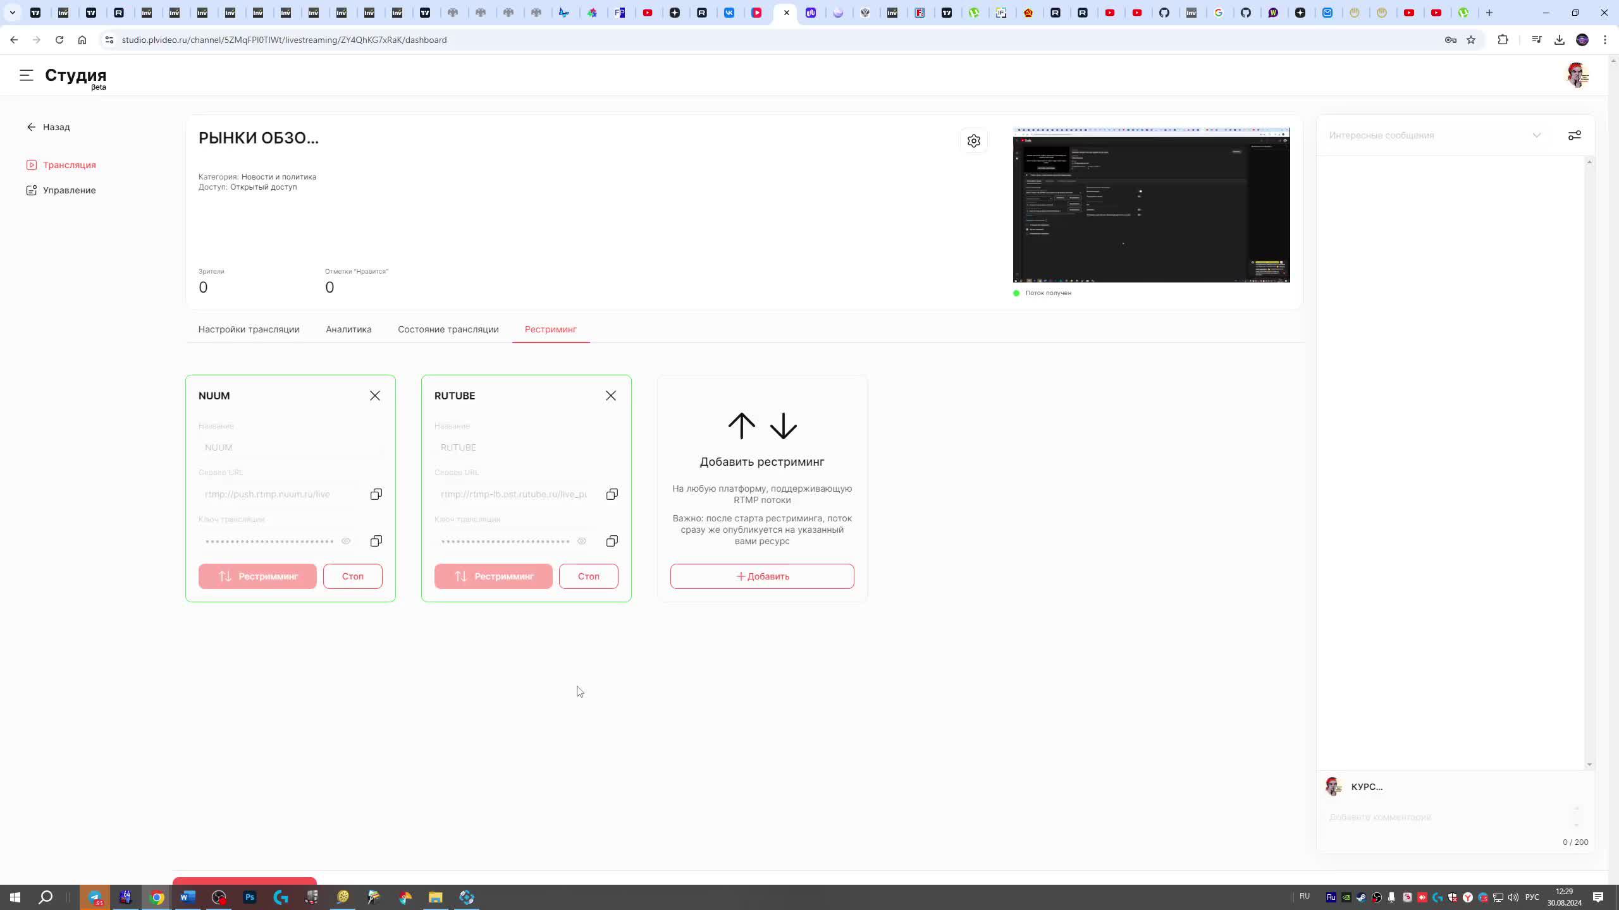Open taskbar search

point(46,897)
